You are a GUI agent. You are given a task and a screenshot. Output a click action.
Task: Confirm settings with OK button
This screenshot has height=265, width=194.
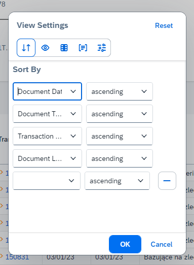125,244
